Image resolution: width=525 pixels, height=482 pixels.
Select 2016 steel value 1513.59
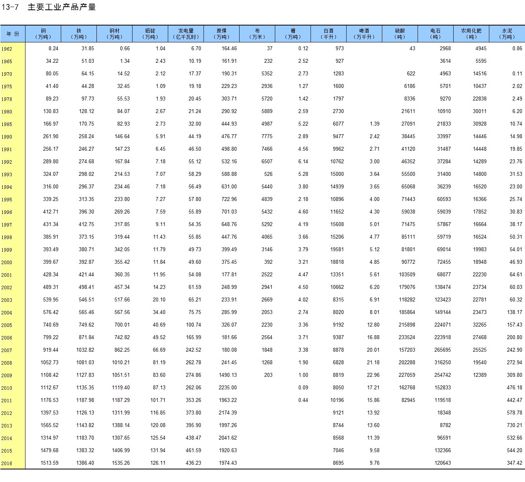(49, 463)
